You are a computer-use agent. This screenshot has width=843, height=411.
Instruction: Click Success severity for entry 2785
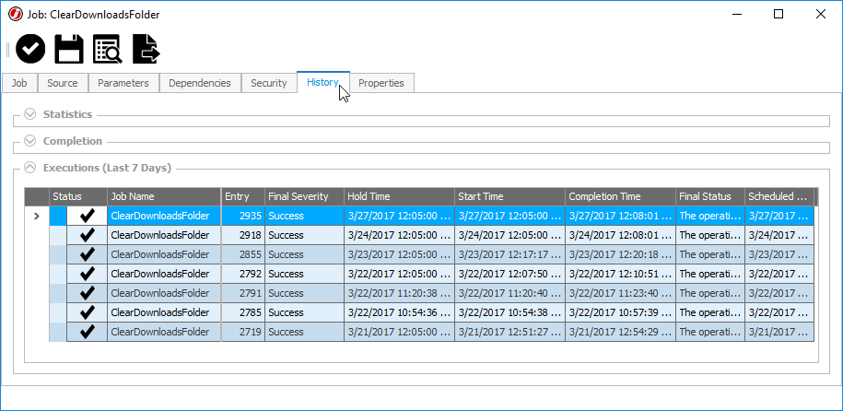pos(304,312)
